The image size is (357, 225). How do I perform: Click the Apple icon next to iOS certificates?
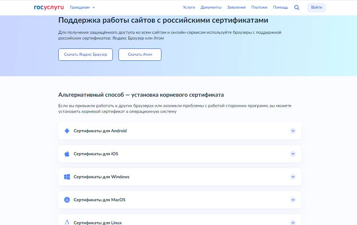click(x=66, y=154)
